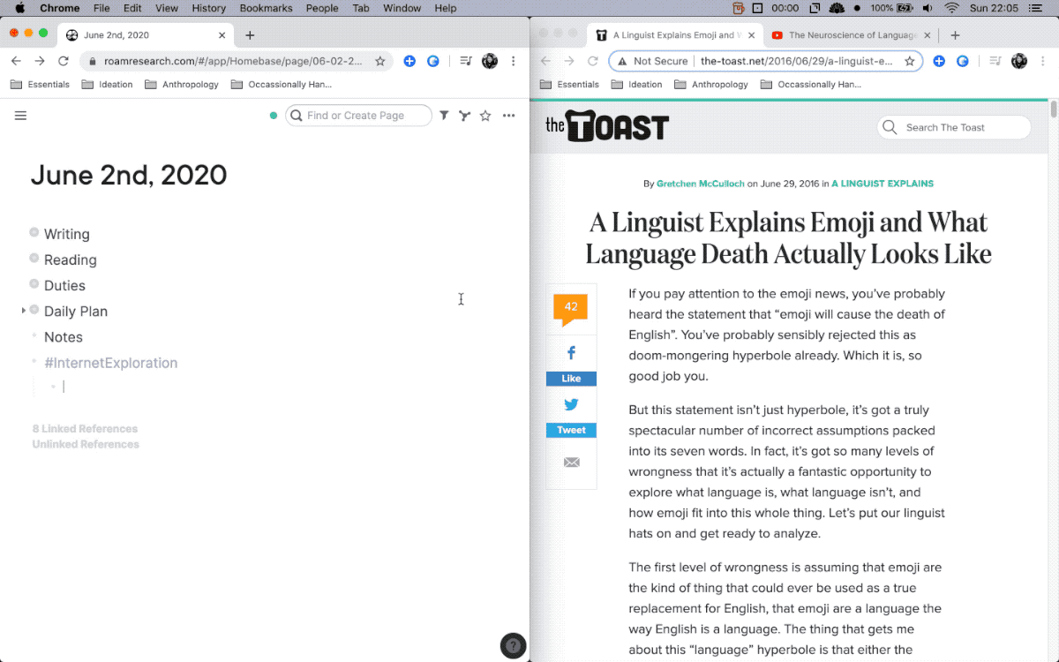Click Search The Toast field
The width and height of the screenshot is (1059, 662).
coord(954,127)
